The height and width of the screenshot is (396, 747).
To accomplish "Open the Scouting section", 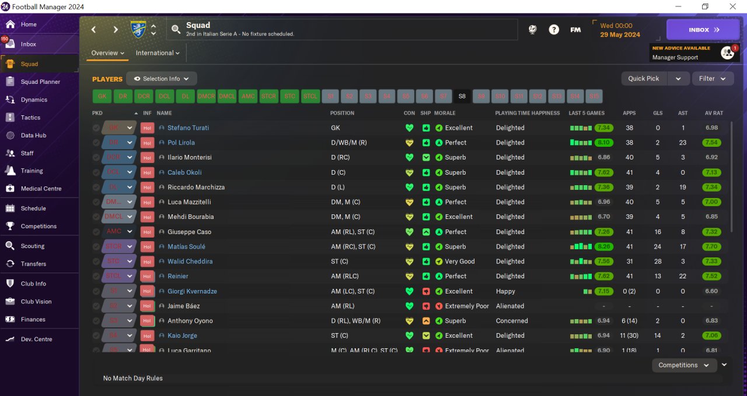I will click(x=39, y=246).
